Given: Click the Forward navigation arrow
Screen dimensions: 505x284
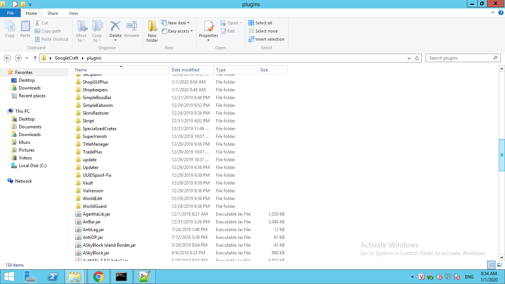Looking at the screenshot, I should click(18, 58).
